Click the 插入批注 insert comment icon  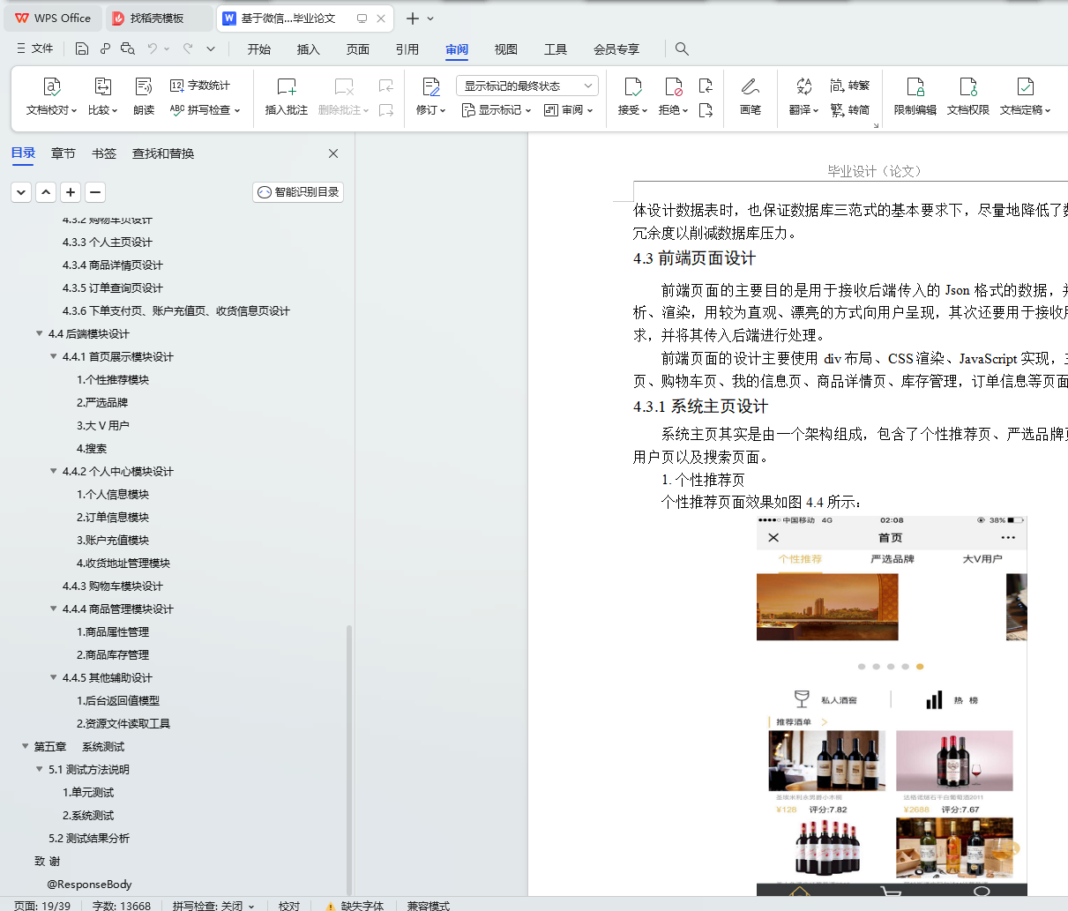click(x=287, y=86)
